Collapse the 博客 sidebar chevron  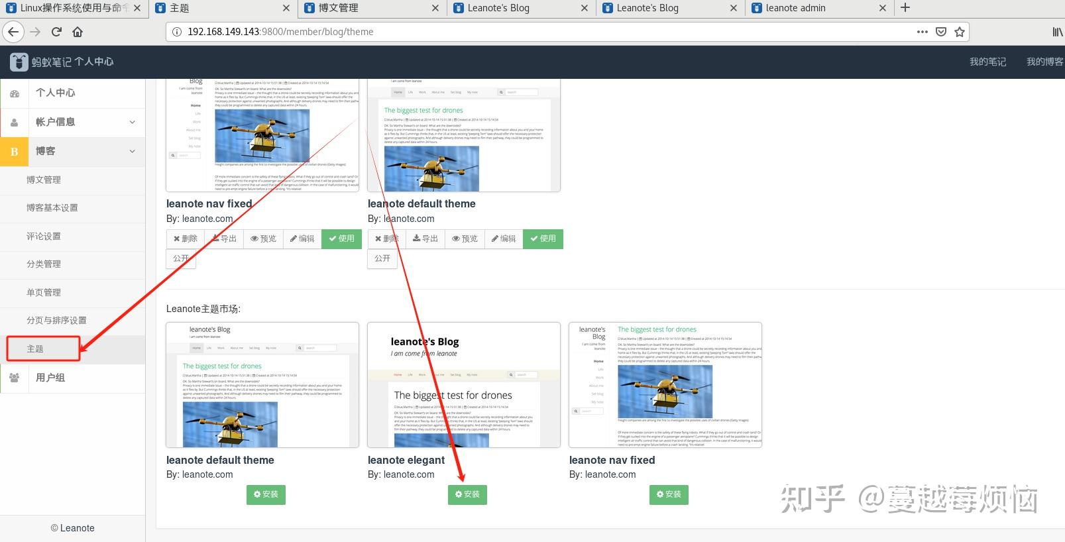[x=132, y=151]
